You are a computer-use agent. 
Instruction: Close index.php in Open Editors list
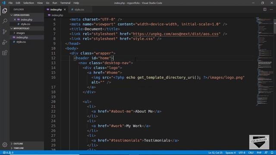(15, 20)
